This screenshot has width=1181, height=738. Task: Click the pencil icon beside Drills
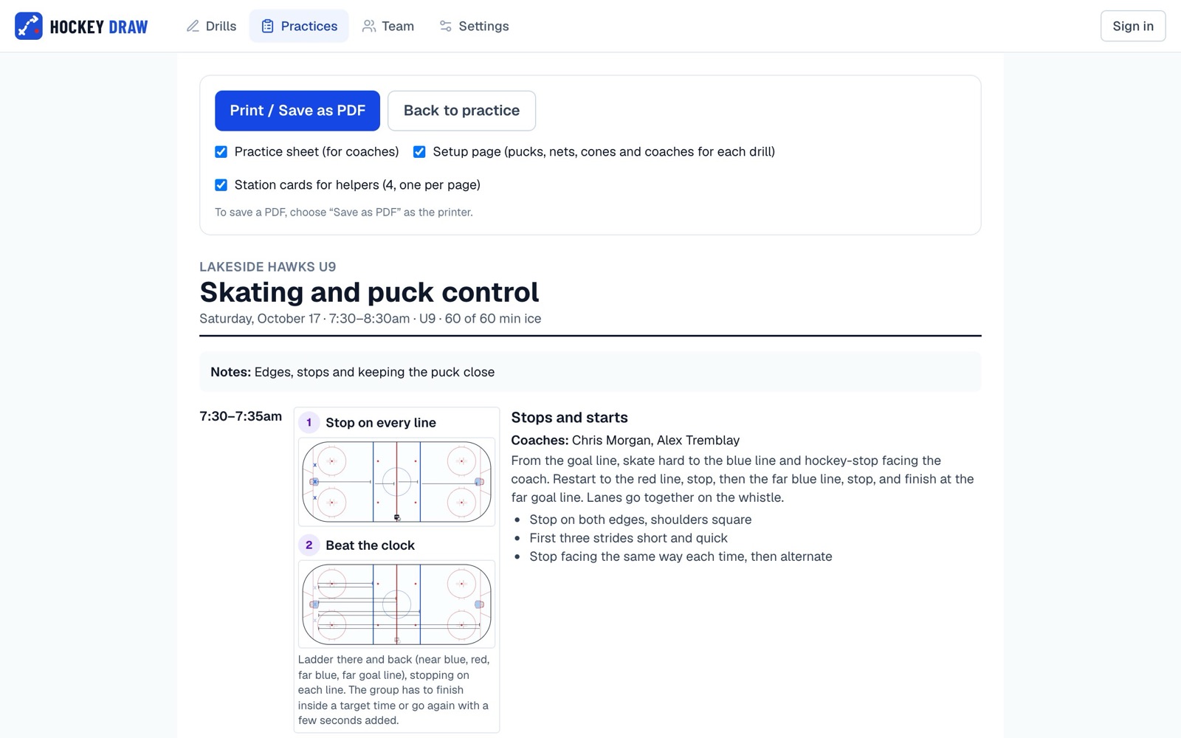[193, 26]
